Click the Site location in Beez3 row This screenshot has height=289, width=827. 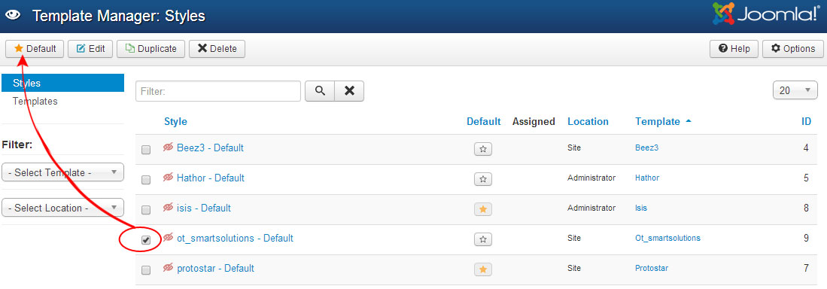(574, 148)
